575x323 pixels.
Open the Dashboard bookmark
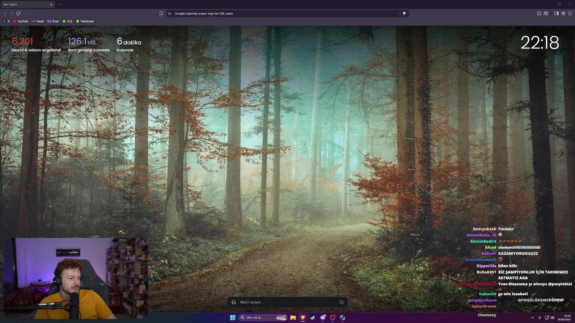point(85,21)
